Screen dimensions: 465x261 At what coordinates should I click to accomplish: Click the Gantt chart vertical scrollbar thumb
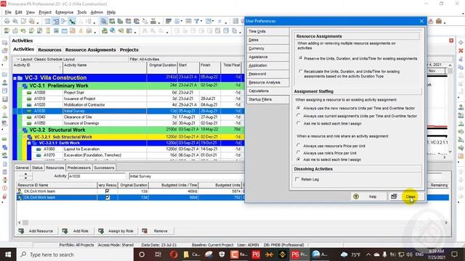point(450,71)
